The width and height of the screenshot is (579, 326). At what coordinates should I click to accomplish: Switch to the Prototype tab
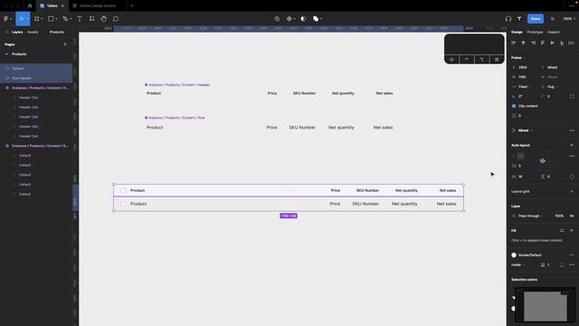535,33
